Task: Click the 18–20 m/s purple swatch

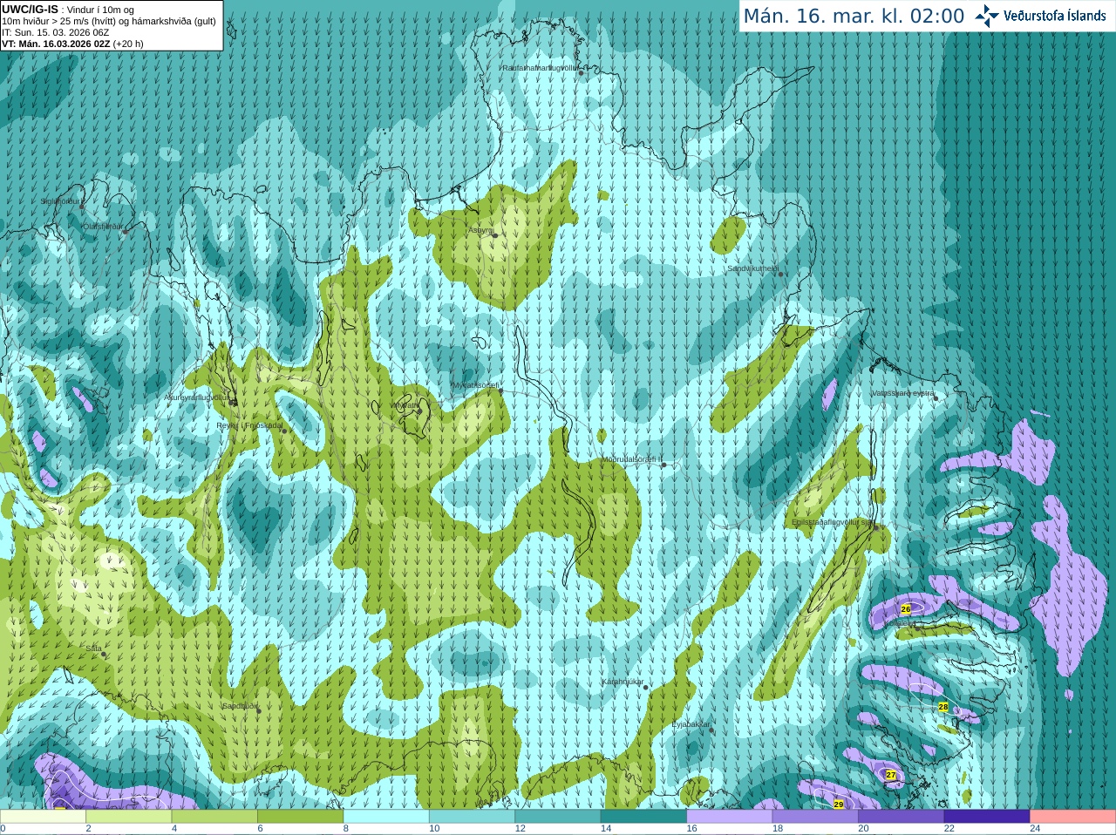Action: [x=815, y=817]
